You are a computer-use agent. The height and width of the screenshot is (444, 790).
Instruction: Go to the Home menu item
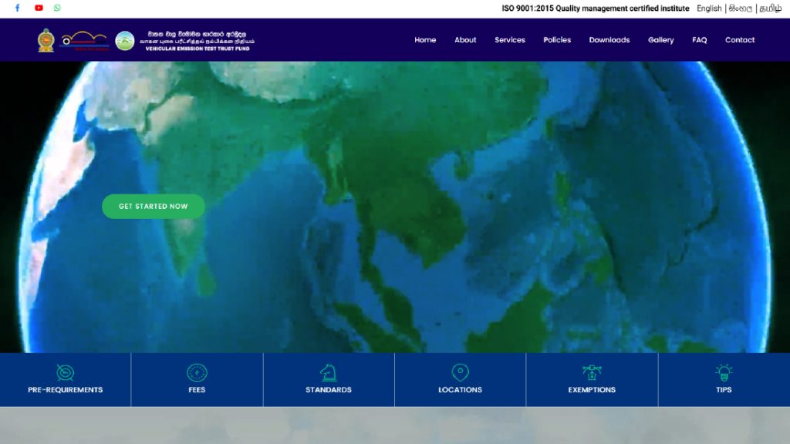(x=425, y=40)
